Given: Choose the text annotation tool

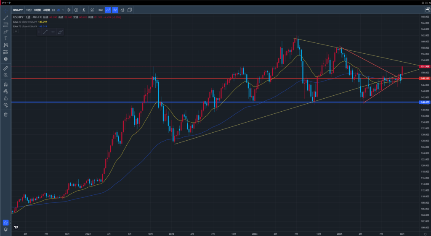Looking at the screenshot, I should [x=6, y=38].
